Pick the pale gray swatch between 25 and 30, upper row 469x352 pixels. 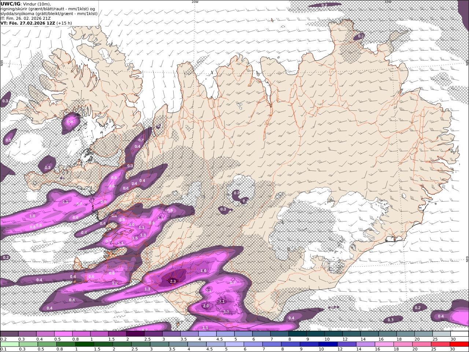442,334
